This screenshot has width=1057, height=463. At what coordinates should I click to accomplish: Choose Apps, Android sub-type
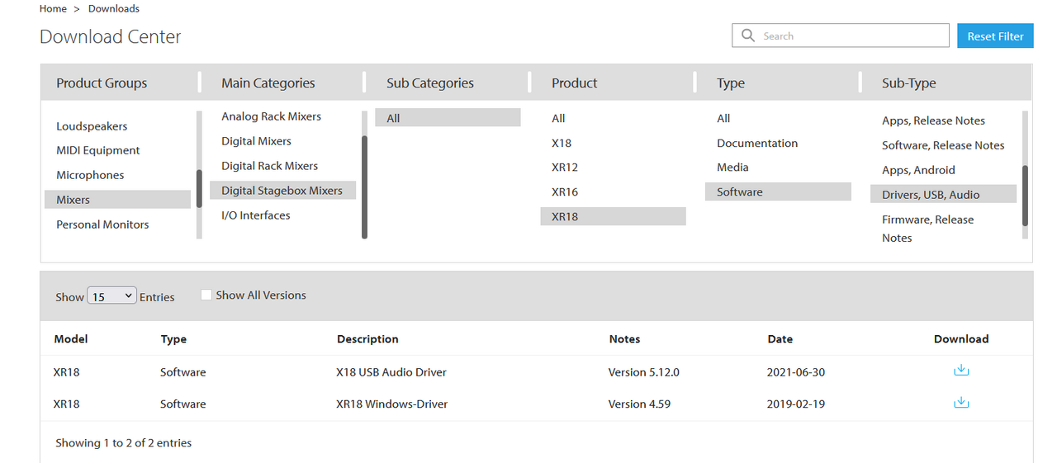point(918,170)
